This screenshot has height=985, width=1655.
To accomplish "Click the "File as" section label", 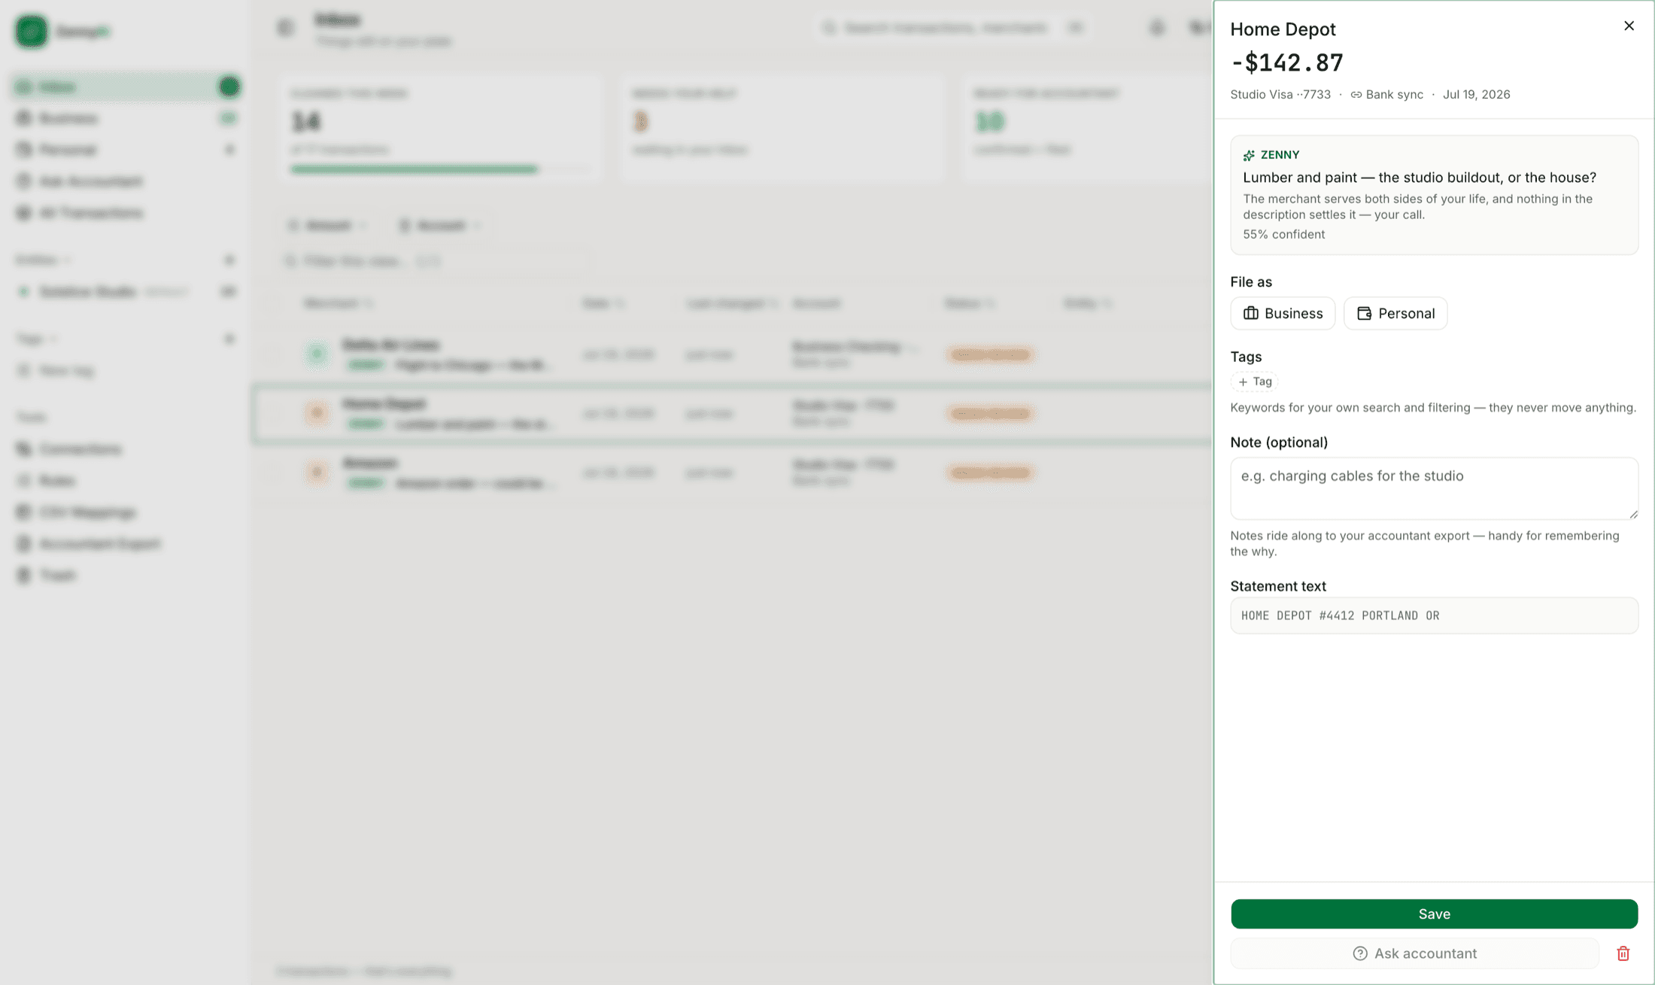I will pos(1251,282).
